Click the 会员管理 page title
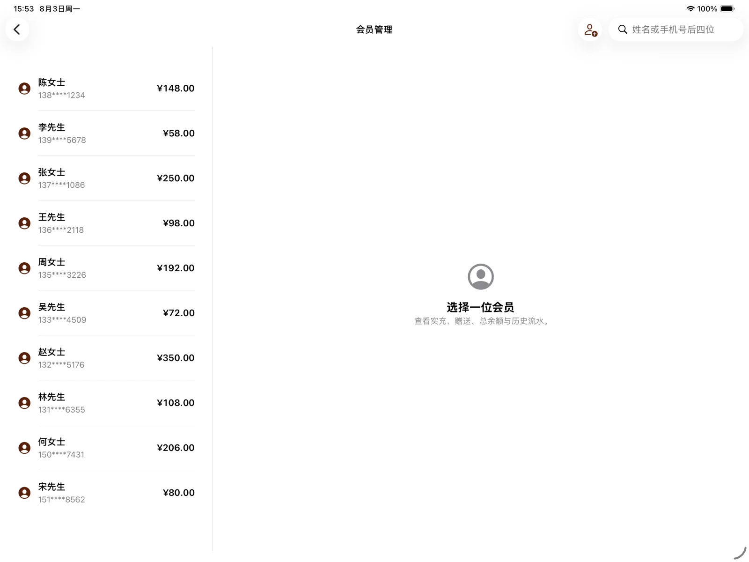The height and width of the screenshot is (562, 749). point(374,30)
